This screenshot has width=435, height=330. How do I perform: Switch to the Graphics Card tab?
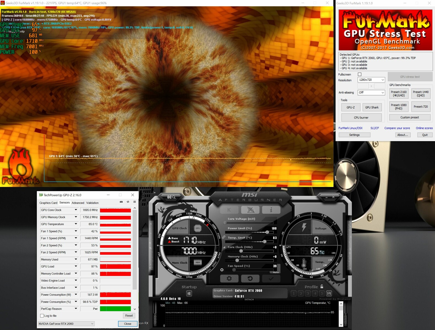coord(48,203)
